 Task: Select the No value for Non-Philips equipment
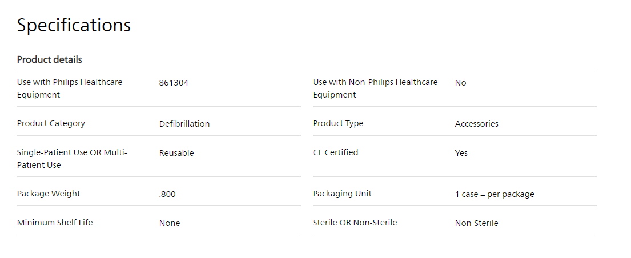(x=460, y=83)
